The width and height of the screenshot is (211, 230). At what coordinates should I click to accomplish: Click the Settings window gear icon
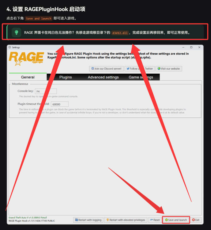coord(10,47)
